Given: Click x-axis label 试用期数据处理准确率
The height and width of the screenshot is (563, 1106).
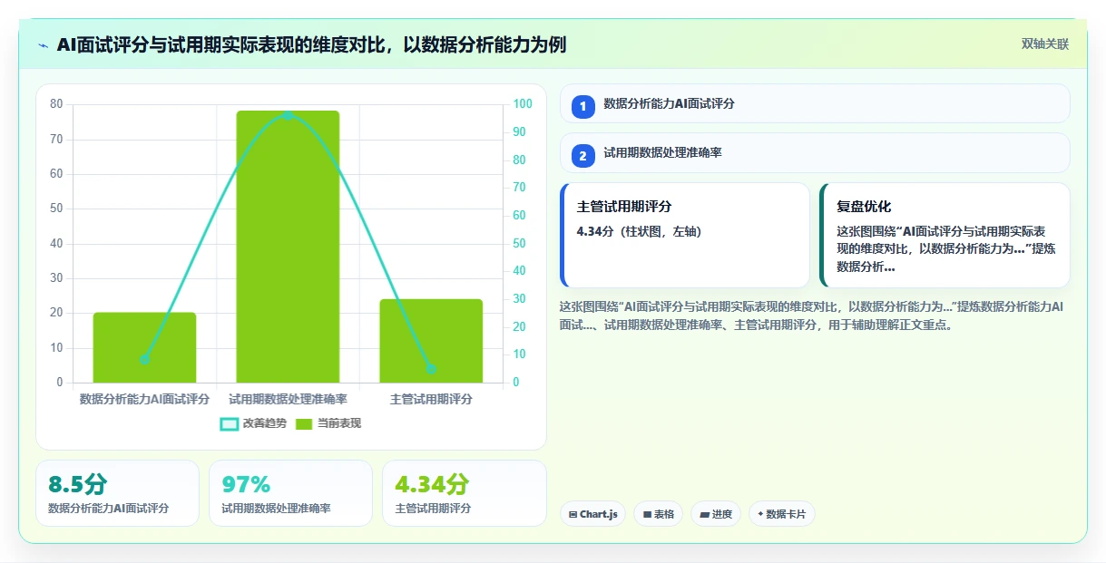Looking at the screenshot, I should click(288, 399).
